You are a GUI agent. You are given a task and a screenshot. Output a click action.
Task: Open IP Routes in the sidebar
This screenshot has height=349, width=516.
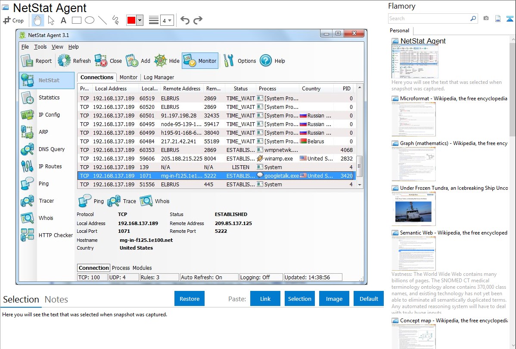[x=47, y=167]
